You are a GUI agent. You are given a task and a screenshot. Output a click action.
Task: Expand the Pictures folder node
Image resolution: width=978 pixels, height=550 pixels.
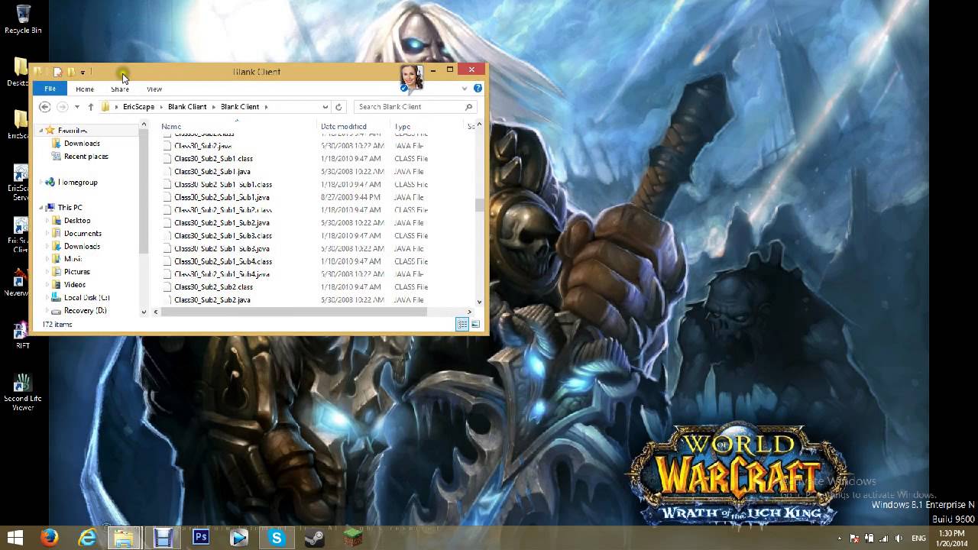point(47,272)
